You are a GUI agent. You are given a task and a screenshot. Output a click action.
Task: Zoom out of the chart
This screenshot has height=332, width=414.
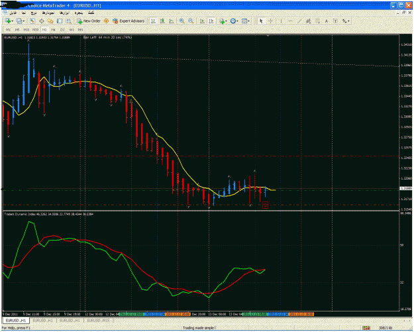[x=191, y=21]
